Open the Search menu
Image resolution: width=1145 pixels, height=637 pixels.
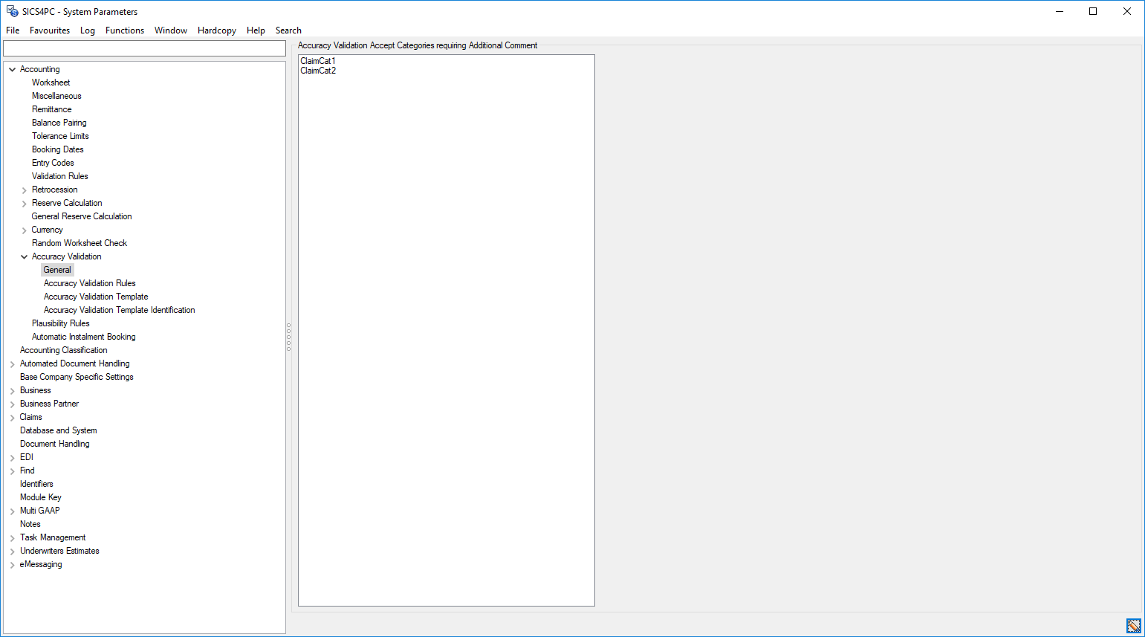click(x=288, y=30)
